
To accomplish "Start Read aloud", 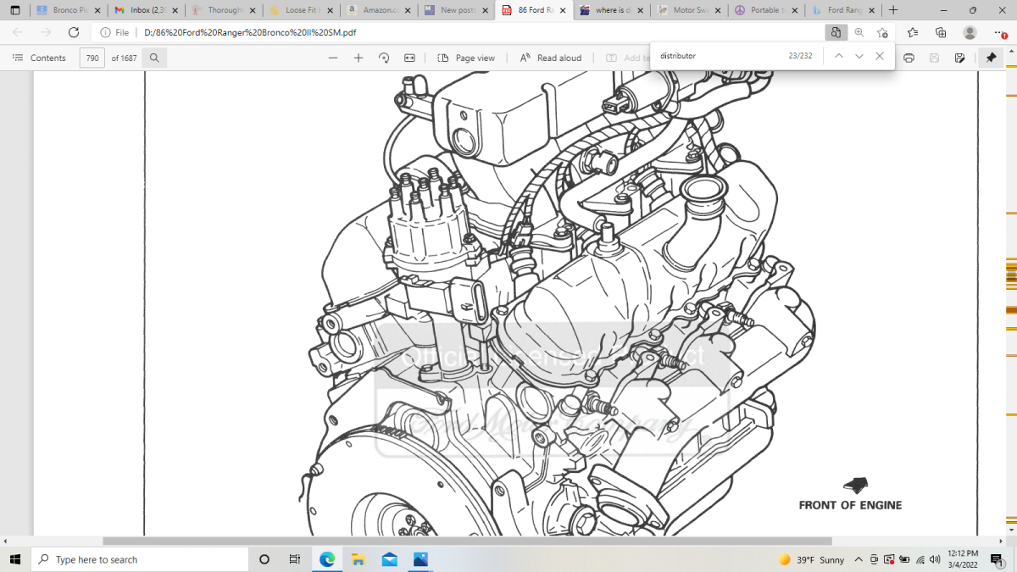I will point(551,58).
